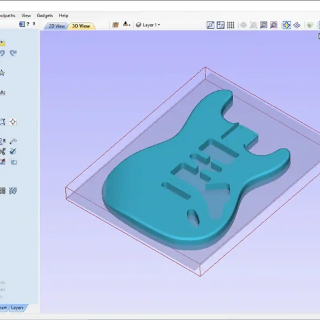This screenshot has height=320, width=320.
Task: Select the node editing tool icon
Action: (13, 141)
